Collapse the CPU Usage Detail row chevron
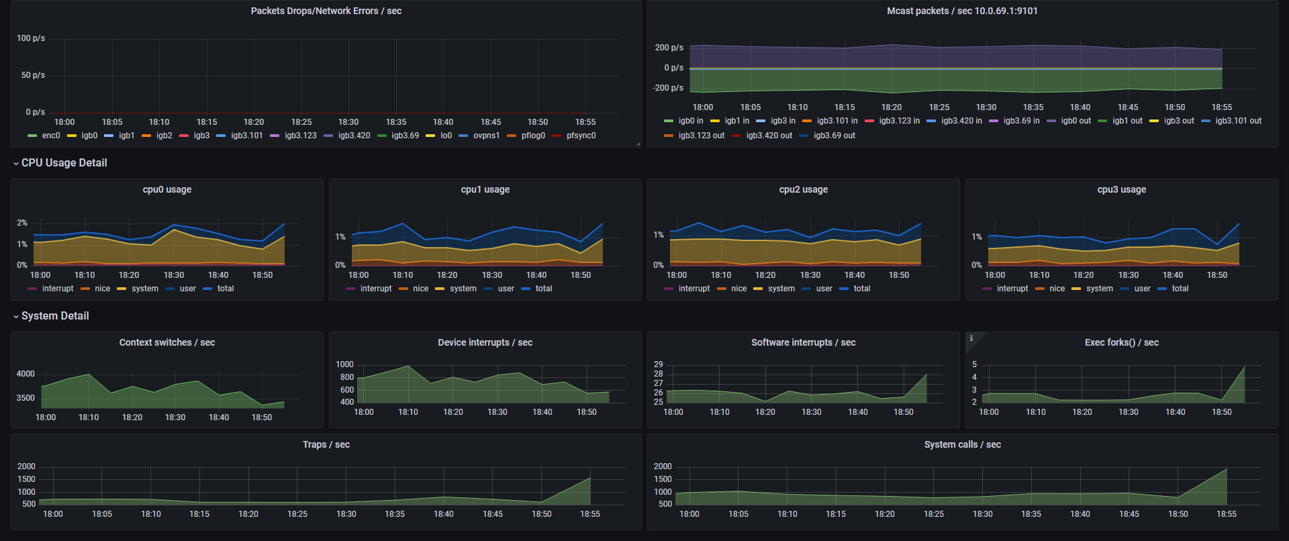 point(16,163)
